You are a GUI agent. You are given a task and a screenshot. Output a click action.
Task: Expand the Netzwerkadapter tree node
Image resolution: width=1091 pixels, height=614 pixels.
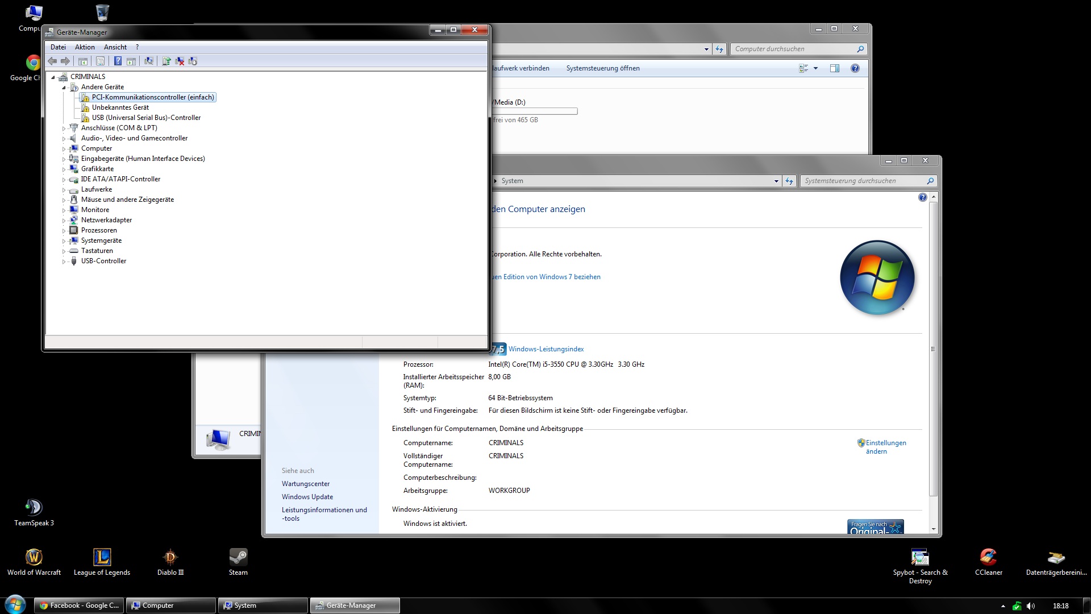64,221
